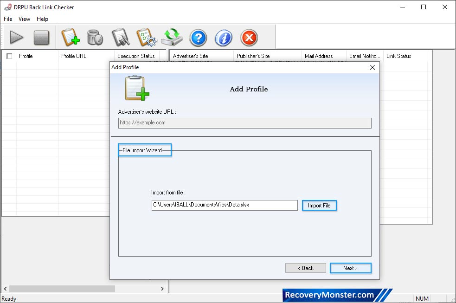The height and width of the screenshot is (303, 456).
Task: Open the View menu
Action: coord(24,19)
